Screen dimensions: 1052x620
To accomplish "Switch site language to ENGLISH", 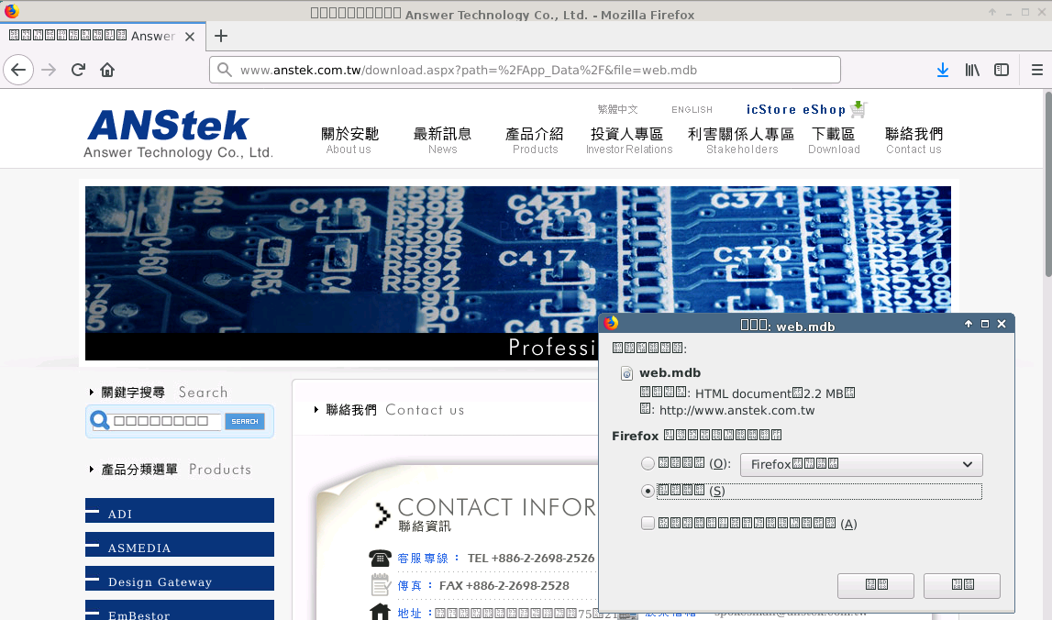I will (692, 109).
